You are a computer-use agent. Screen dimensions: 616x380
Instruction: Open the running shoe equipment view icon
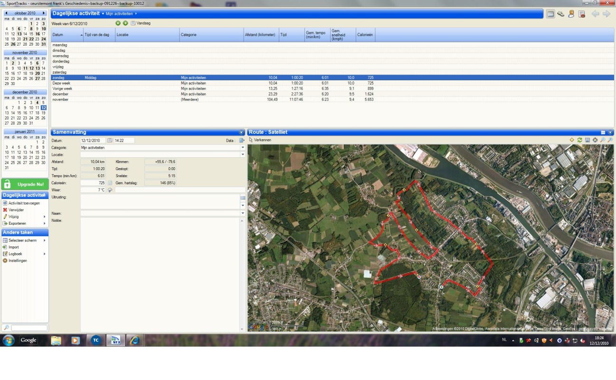[x=561, y=14]
